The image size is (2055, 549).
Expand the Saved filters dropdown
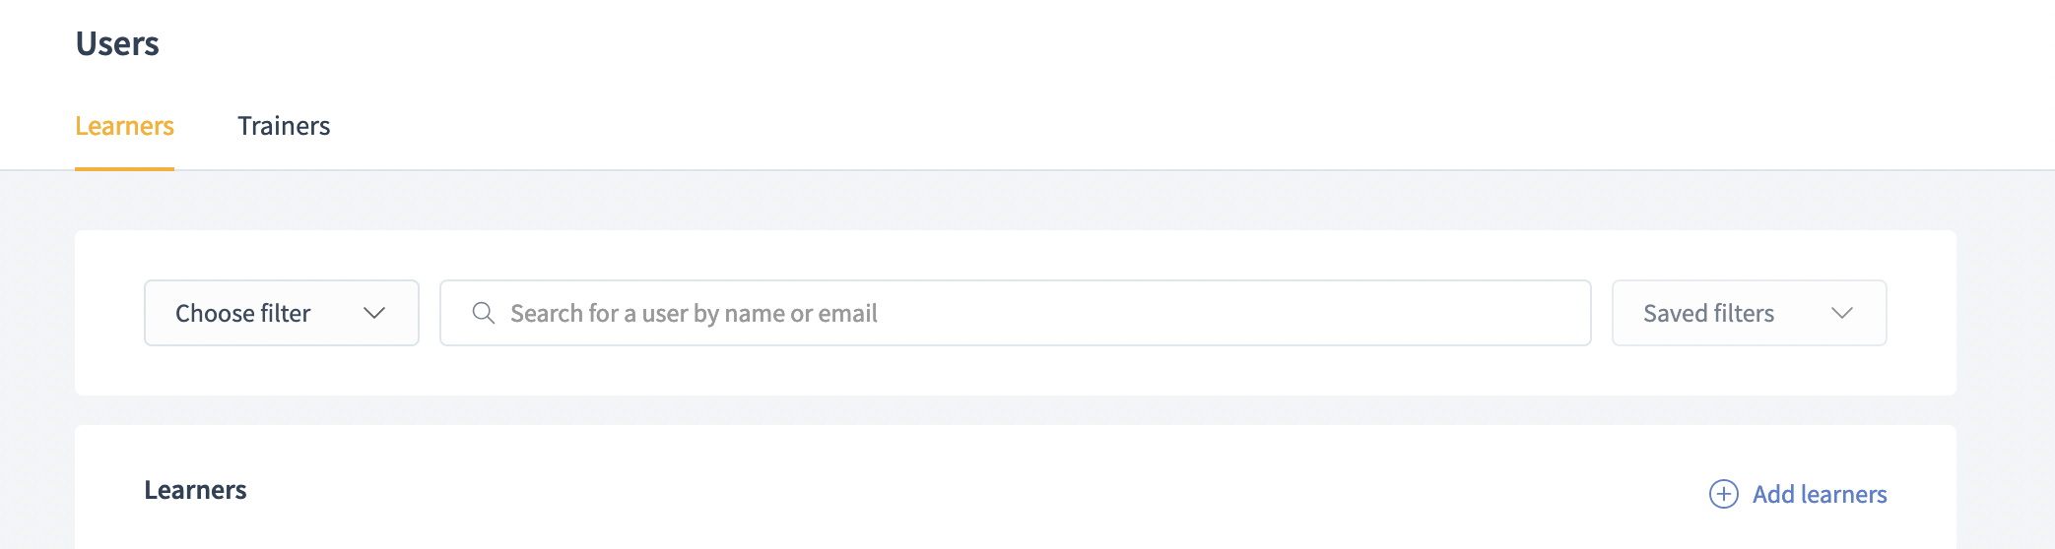coord(1749,313)
